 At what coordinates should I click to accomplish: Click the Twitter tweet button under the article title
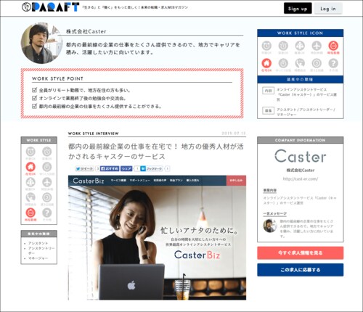84,168
